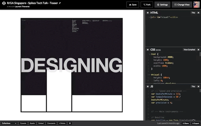Click the CodePen logo icon
Viewport: 201px width, 126px height.
click(x=4, y=3)
